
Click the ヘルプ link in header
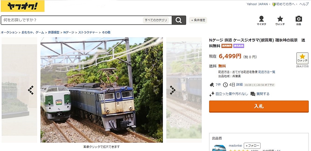304,4
